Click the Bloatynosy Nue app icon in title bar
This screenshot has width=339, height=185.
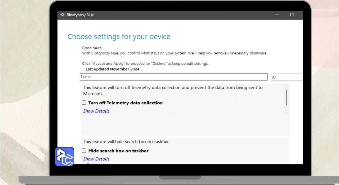[62, 15]
